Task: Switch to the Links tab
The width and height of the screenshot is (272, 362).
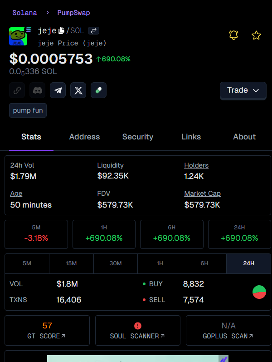Action: pyautogui.click(x=191, y=137)
